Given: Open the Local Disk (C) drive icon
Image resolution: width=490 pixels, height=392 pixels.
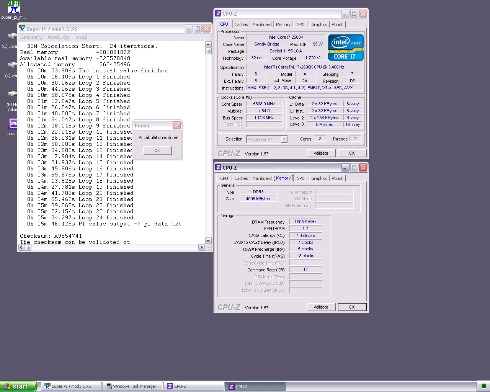Looking at the screenshot, I should point(13,36).
